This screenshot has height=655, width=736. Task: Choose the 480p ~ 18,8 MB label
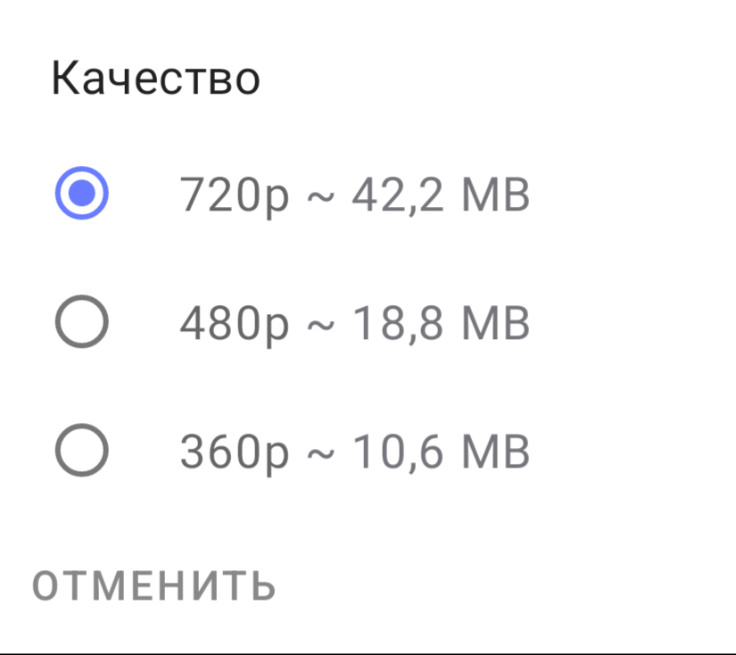pyautogui.click(x=354, y=324)
